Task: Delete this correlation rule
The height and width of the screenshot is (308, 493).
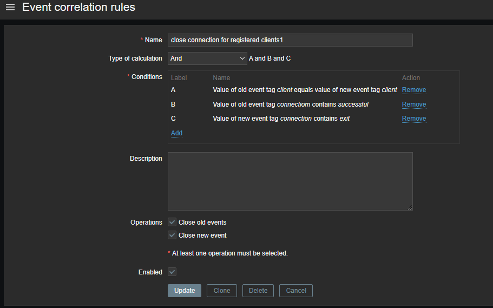Action: pyautogui.click(x=258, y=291)
